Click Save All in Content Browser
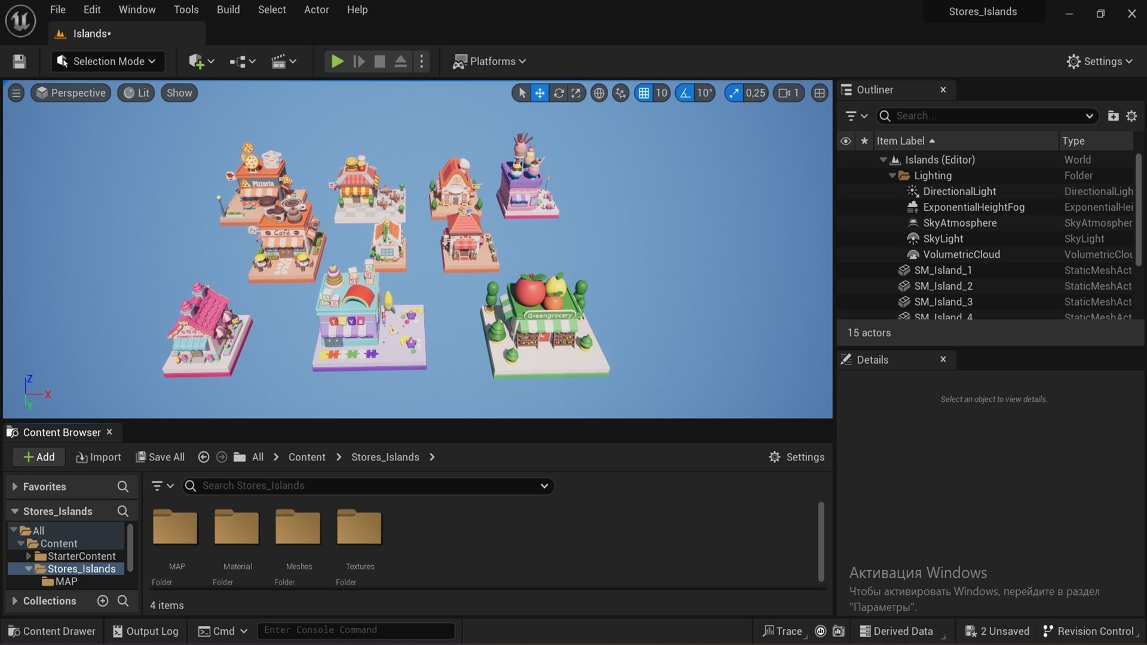The height and width of the screenshot is (645, 1147). coord(160,457)
